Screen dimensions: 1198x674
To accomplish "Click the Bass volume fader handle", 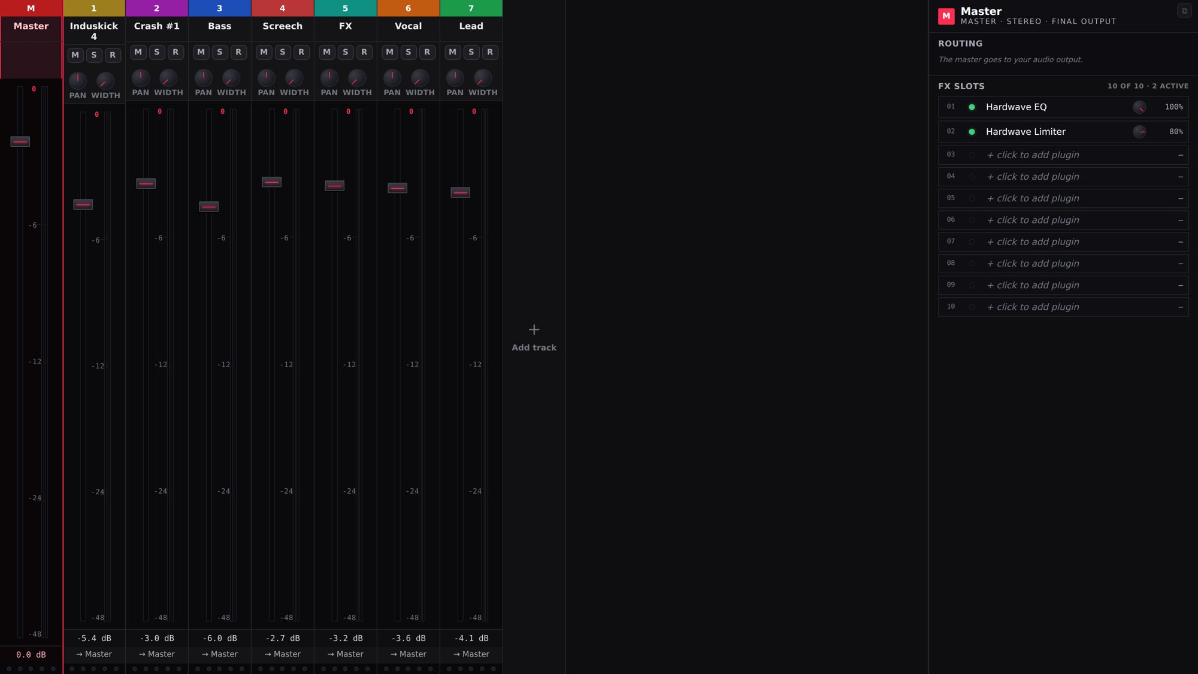I will [x=209, y=207].
